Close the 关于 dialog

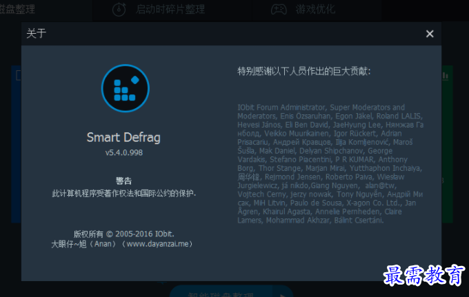coord(430,34)
